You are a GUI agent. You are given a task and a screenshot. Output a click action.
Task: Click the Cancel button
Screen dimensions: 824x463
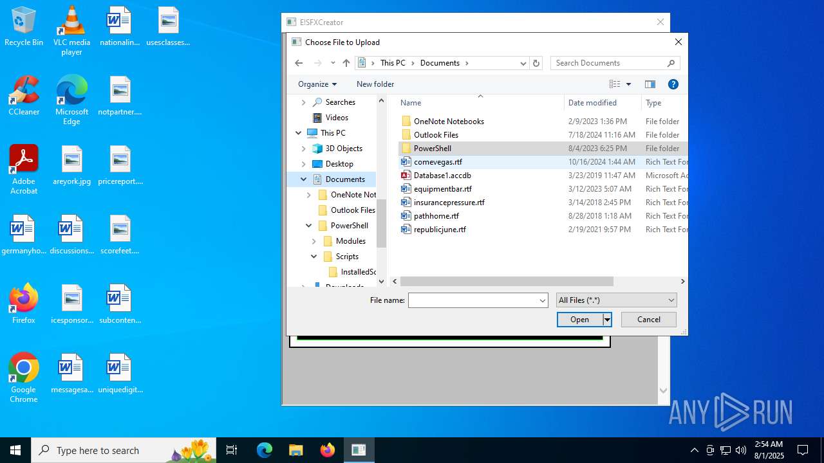[x=649, y=320]
